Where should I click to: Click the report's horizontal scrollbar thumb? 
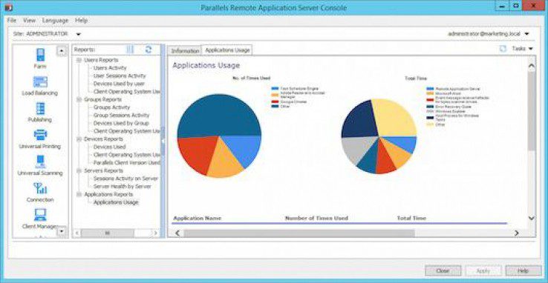pyautogui.click(x=299, y=233)
